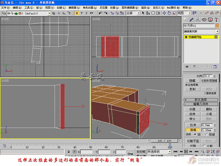Click the 删除 (Delete) button

tap(209, 109)
